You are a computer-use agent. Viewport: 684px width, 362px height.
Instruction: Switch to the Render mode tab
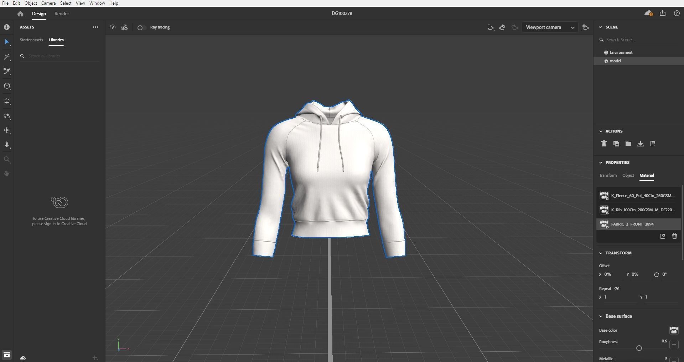coord(62,14)
